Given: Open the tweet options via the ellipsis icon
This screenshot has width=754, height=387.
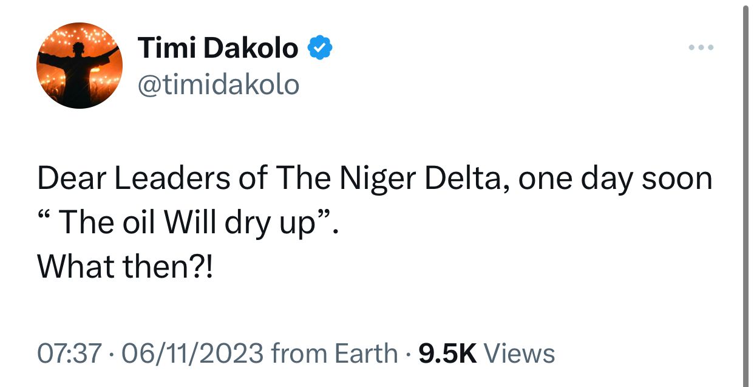Looking at the screenshot, I should [701, 47].
